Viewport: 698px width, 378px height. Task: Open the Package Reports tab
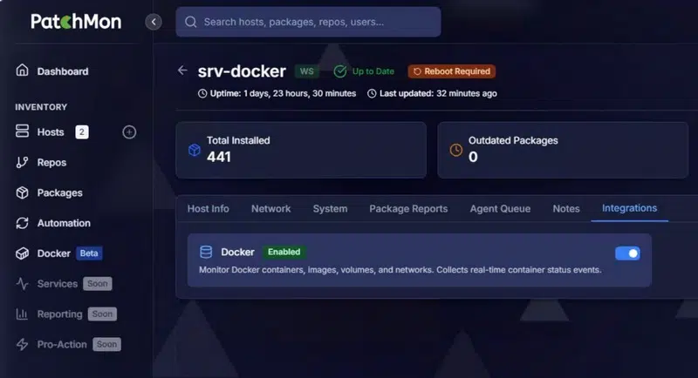(408, 209)
